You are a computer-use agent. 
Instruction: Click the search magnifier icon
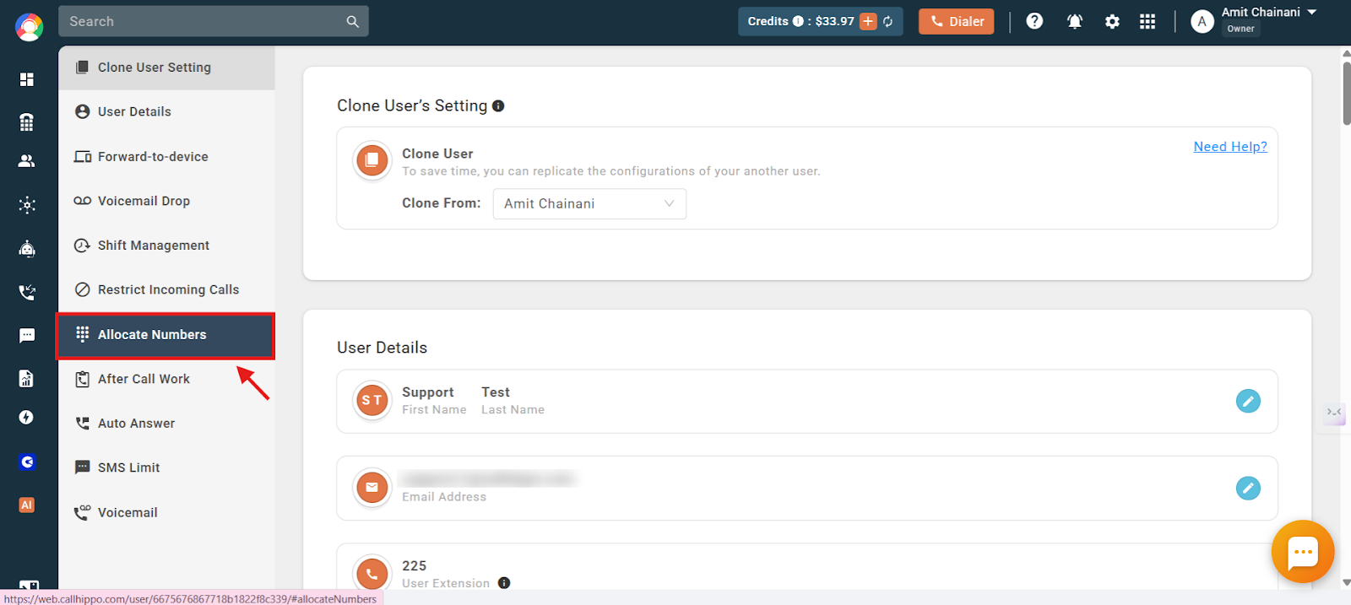(x=353, y=22)
